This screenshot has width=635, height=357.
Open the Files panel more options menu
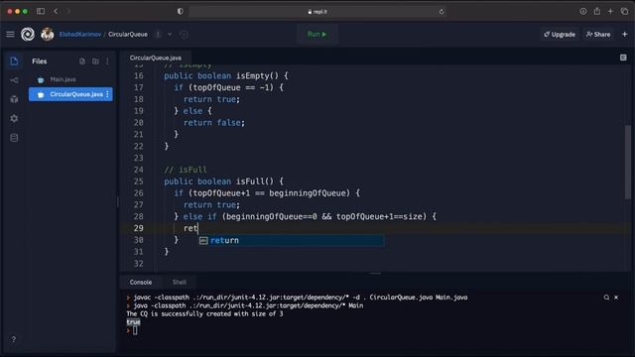click(107, 61)
